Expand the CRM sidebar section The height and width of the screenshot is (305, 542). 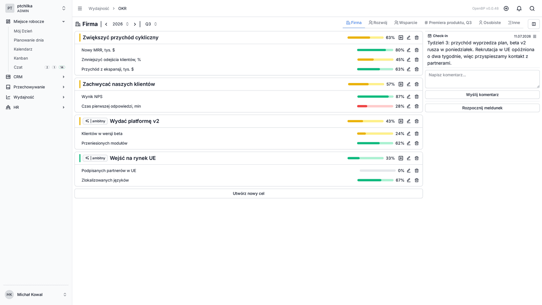tap(36, 77)
